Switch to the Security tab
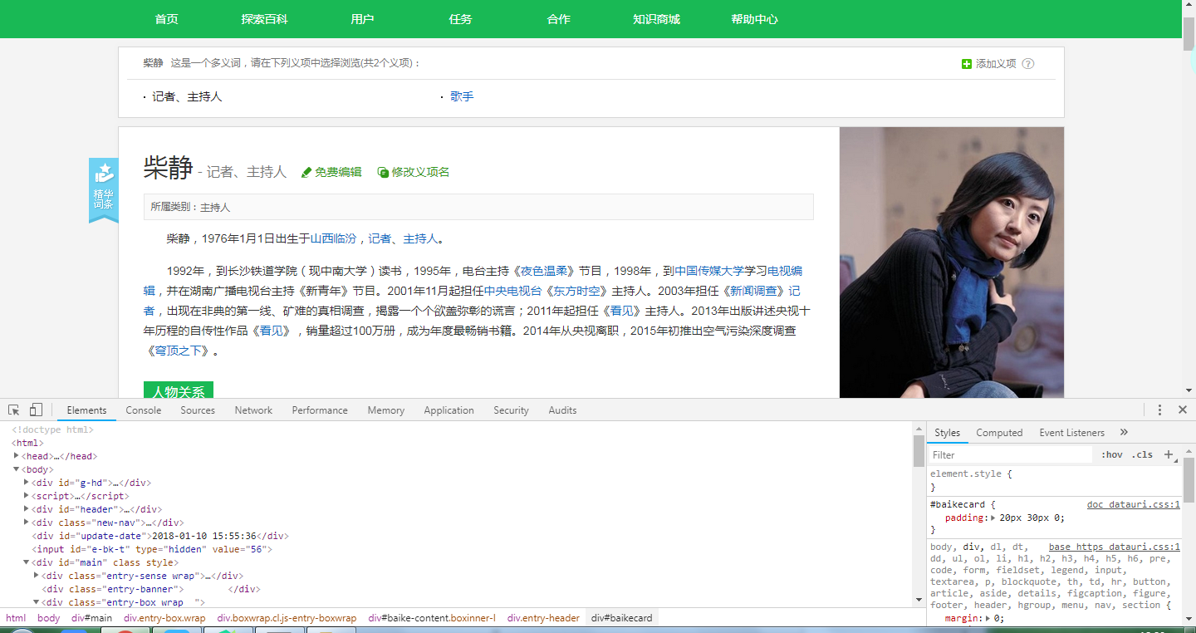Screen dimensions: 1196x633 [x=511, y=410]
